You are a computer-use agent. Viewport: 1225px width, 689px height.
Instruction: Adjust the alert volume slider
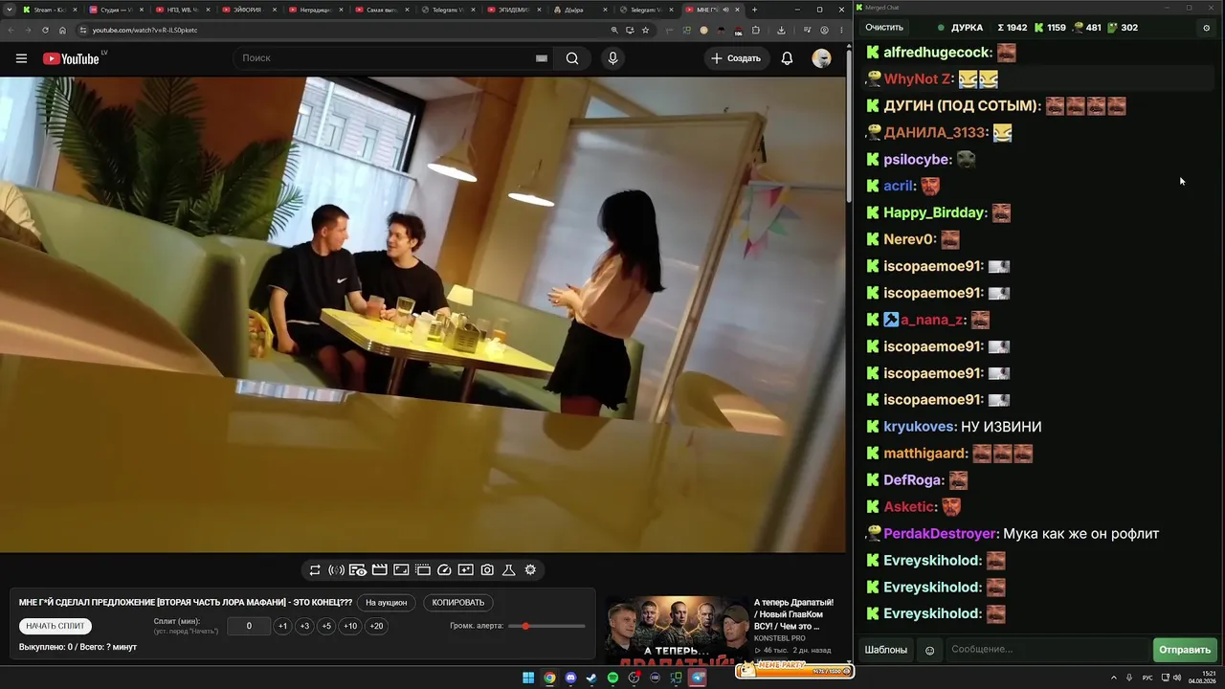546,626
